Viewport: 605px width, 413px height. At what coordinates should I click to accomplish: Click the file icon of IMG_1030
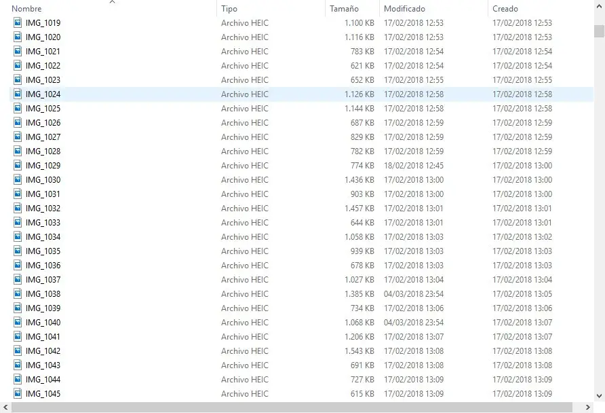click(x=18, y=179)
